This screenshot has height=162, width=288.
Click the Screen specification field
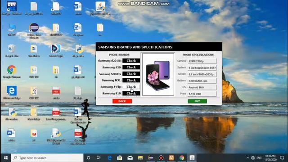click(202, 74)
